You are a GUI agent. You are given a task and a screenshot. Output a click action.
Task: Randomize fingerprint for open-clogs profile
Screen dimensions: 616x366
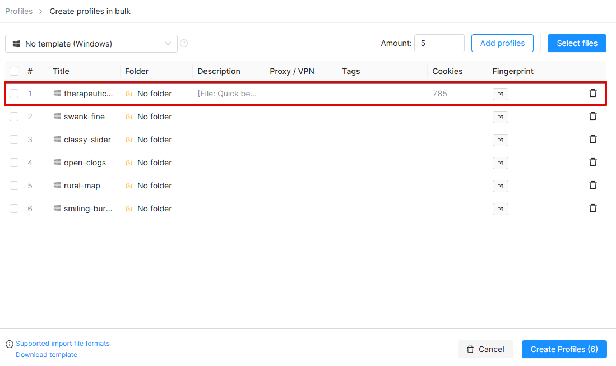pyautogui.click(x=500, y=163)
